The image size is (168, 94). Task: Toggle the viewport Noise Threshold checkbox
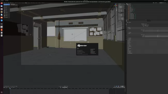point(145,30)
